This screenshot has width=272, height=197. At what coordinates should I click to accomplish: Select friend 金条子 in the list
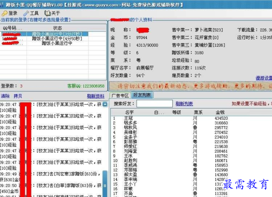131,137
